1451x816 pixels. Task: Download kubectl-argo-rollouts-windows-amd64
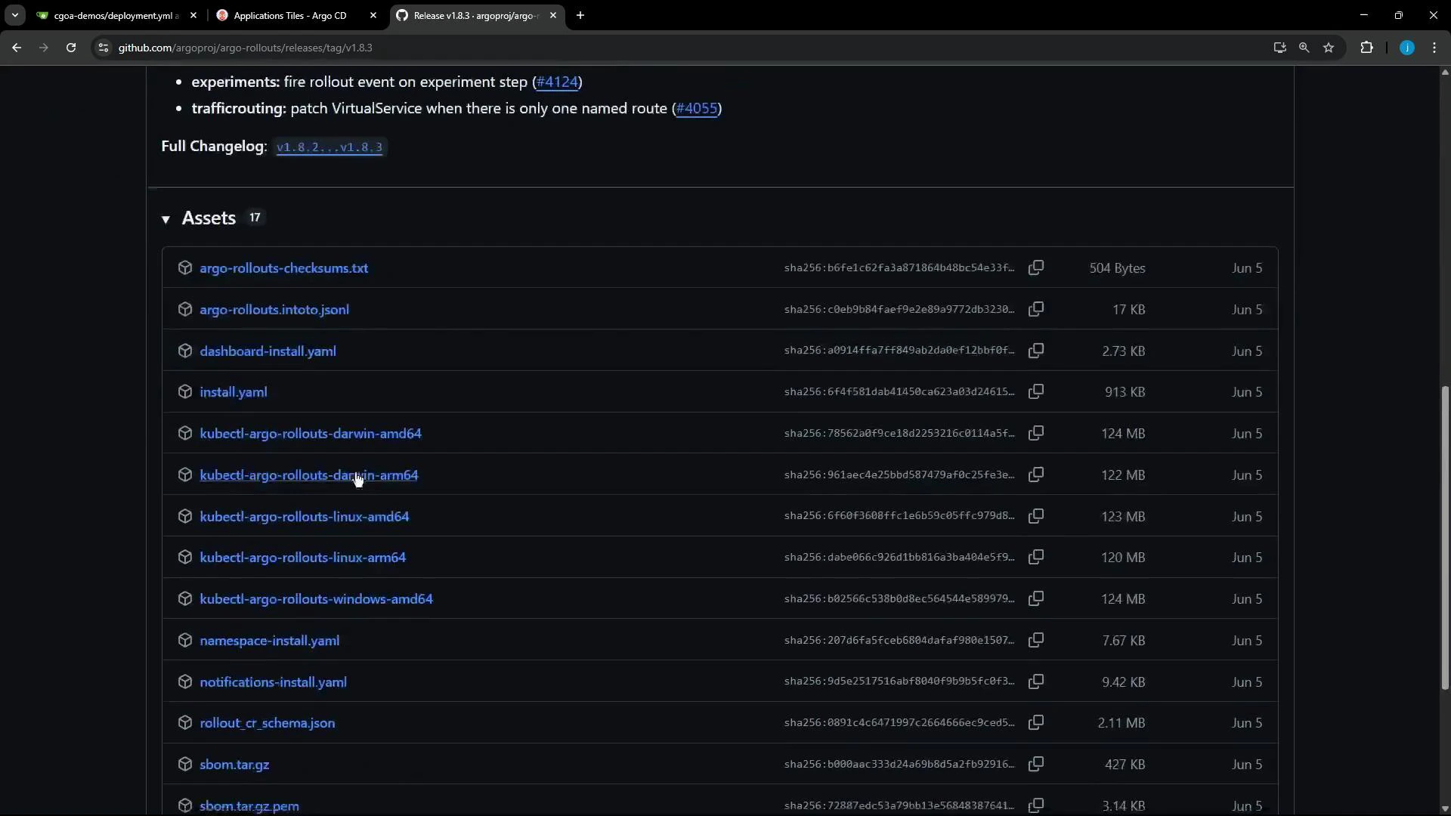(x=316, y=598)
